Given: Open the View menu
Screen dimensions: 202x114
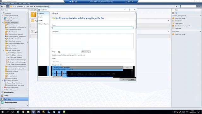Looking at the screenshot, I should (x=13, y=3).
